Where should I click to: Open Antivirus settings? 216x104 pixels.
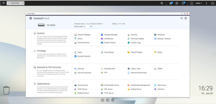(x=159, y=89)
